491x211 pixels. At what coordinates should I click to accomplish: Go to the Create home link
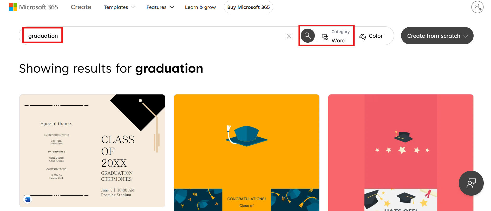81,7
